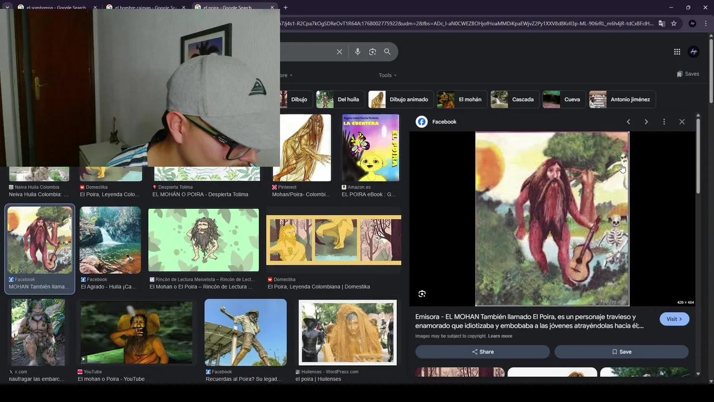
Task: Show previous image in preview panel
Action: [x=628, y=122]
